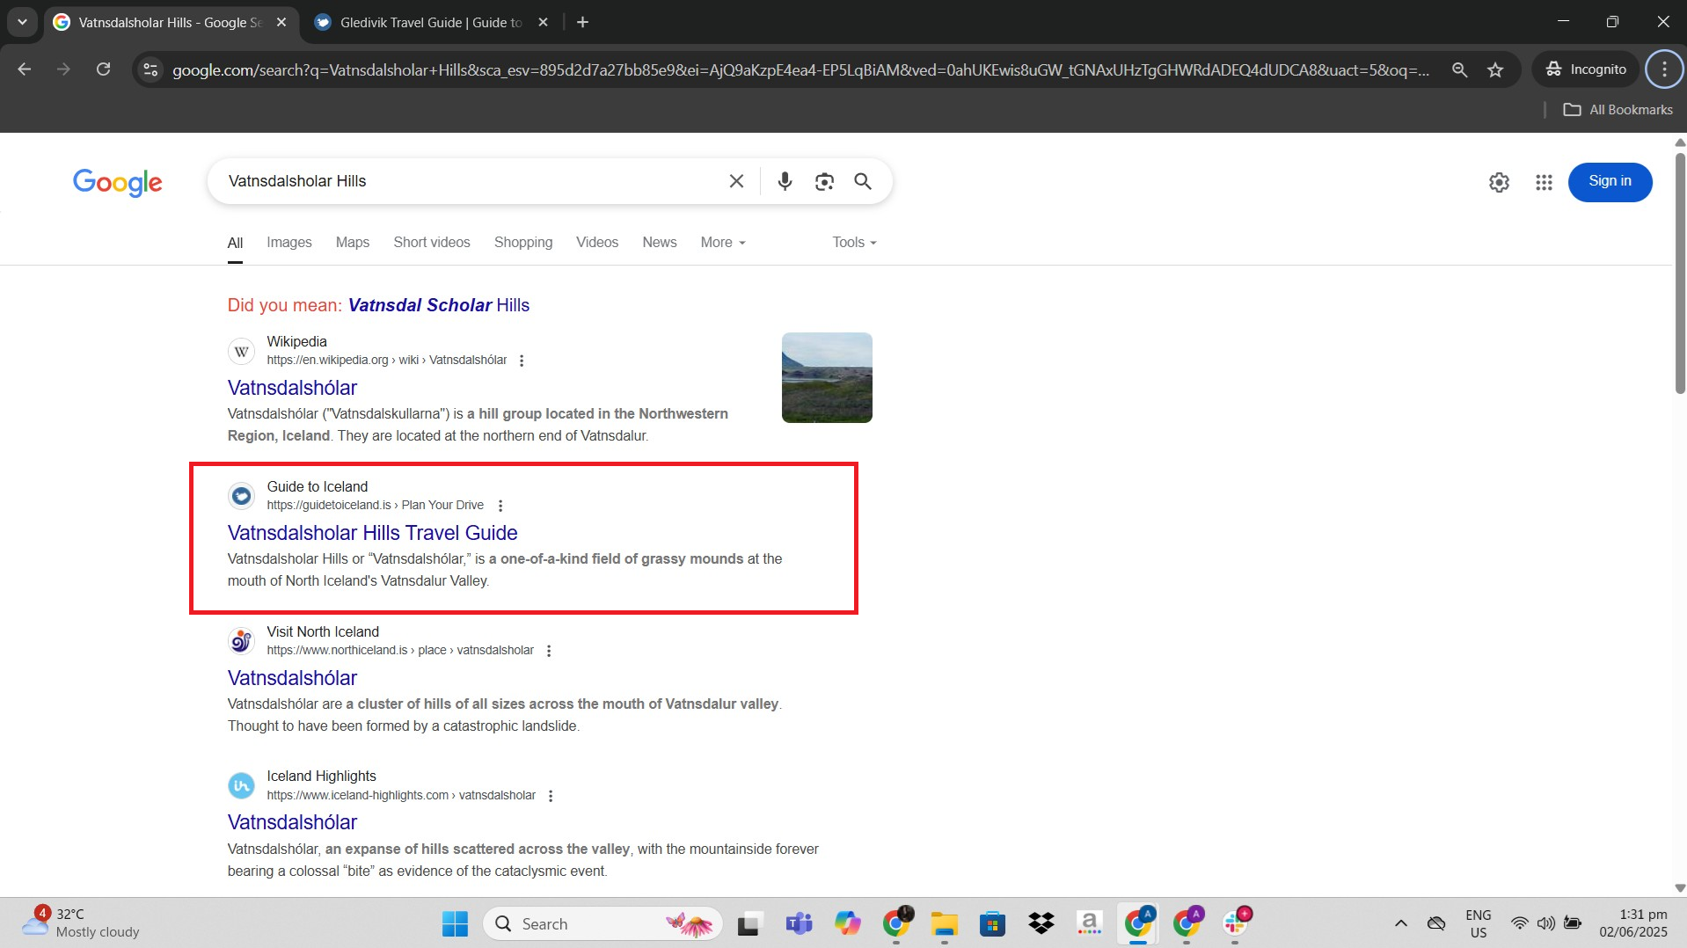This screenshot has width=1687, height=948.
Task: Open the All Bookmarks folder
Action: click(1618, 110)
